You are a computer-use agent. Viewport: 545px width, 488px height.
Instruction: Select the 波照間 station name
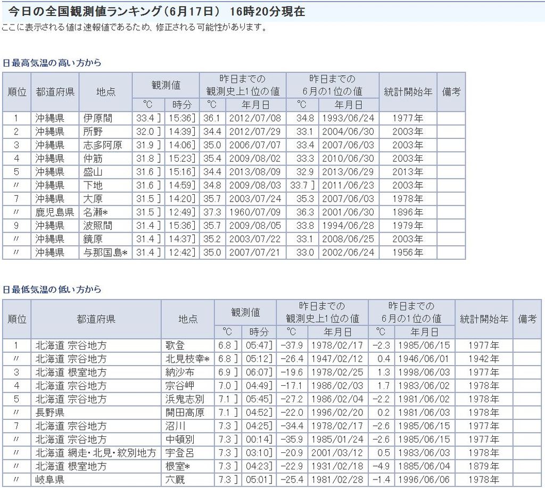(98, 225)
